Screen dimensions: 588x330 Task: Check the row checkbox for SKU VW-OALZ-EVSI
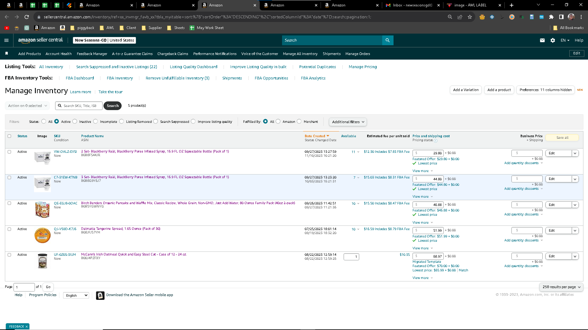(9, 152)
